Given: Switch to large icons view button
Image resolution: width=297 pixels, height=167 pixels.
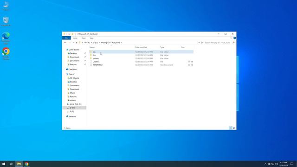Looking at the screenshot, I should click(x=234, y=128).
